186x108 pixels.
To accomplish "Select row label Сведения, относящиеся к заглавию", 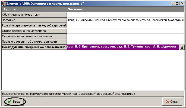I will click(x=34, y=36).
